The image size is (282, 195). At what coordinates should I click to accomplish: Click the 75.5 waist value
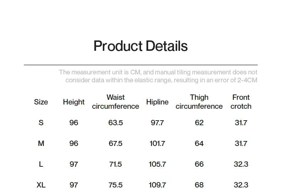(115, 185)
